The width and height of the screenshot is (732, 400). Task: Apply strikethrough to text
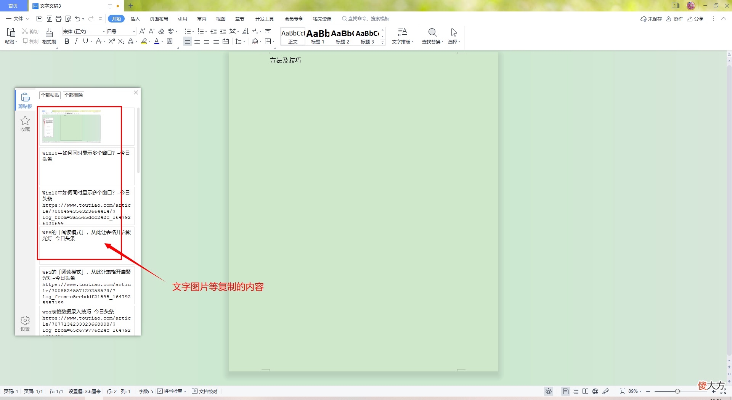(x=99, y=41)
